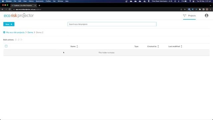Click the Bitwarden shield extension icon

(x=189, y=9)
